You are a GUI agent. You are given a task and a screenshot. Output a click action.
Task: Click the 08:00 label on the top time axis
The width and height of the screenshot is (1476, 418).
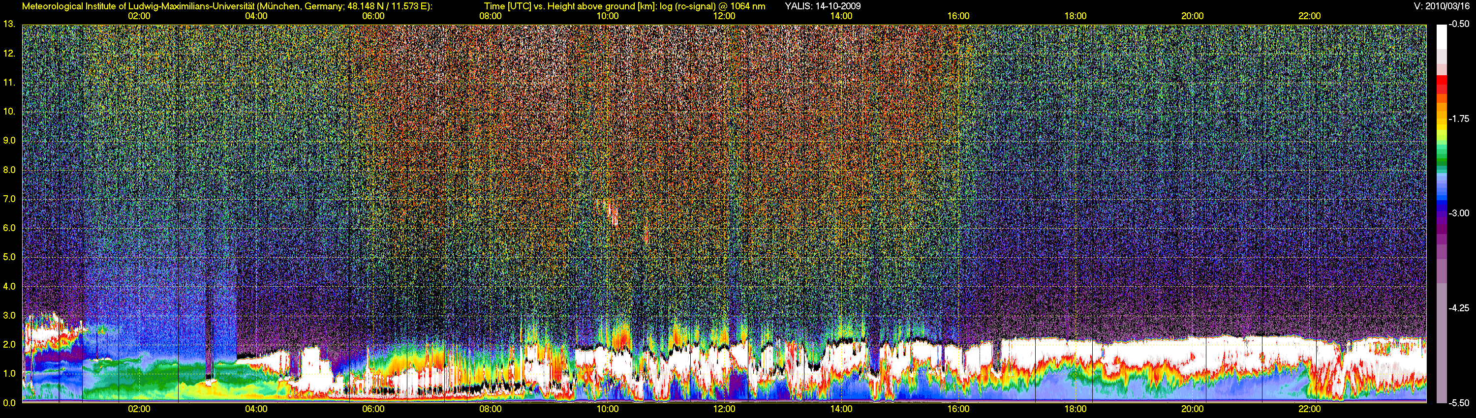[x=491, y=16]
